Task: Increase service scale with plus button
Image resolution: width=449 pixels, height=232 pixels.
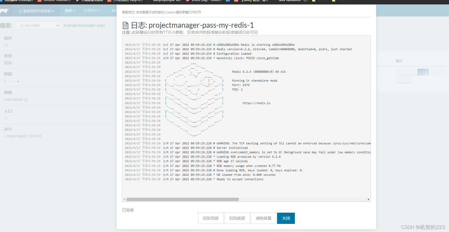Action: 18,81
